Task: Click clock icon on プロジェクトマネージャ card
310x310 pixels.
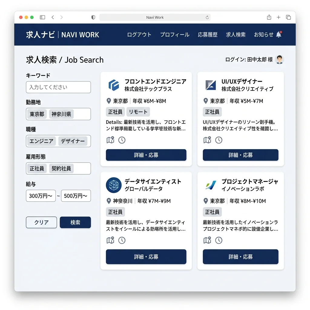Action: (x=219, y=240)
